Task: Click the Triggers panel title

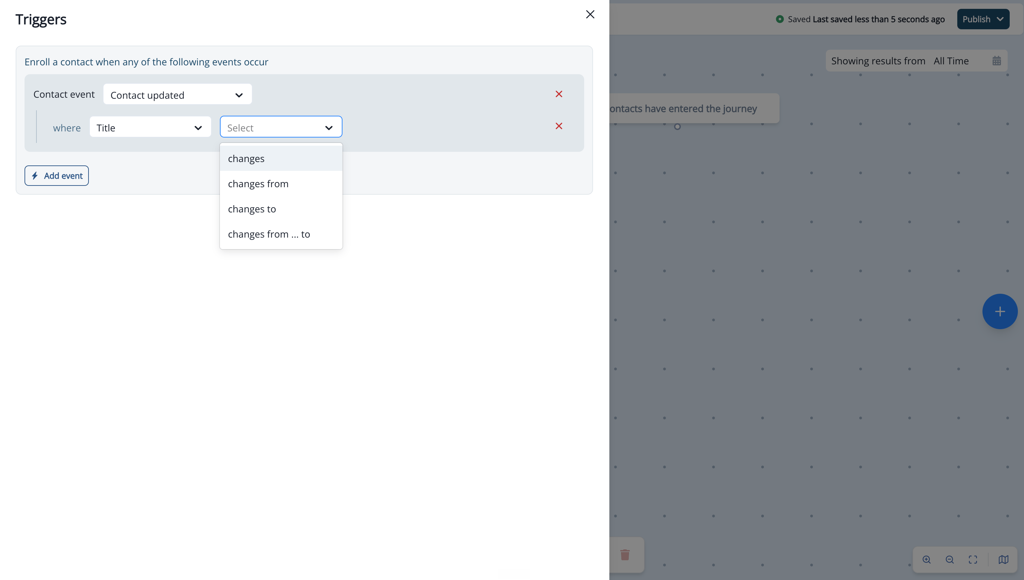Action: point(41,19)
